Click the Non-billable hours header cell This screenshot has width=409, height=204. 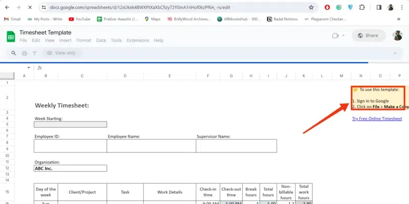coord(286,192)
